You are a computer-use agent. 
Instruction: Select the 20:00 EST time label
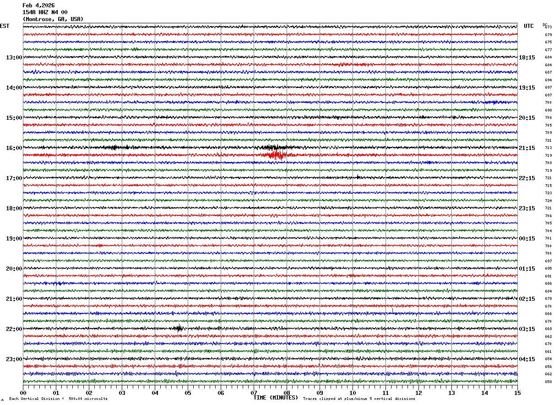coord(14,269)
